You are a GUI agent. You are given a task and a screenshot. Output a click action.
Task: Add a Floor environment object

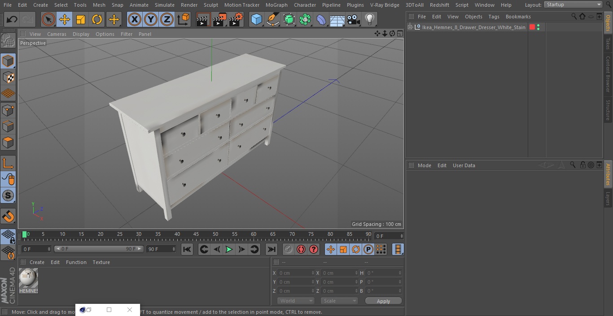pos(337,19)
